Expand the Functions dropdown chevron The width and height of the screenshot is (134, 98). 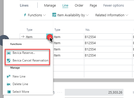click(44, 15)
